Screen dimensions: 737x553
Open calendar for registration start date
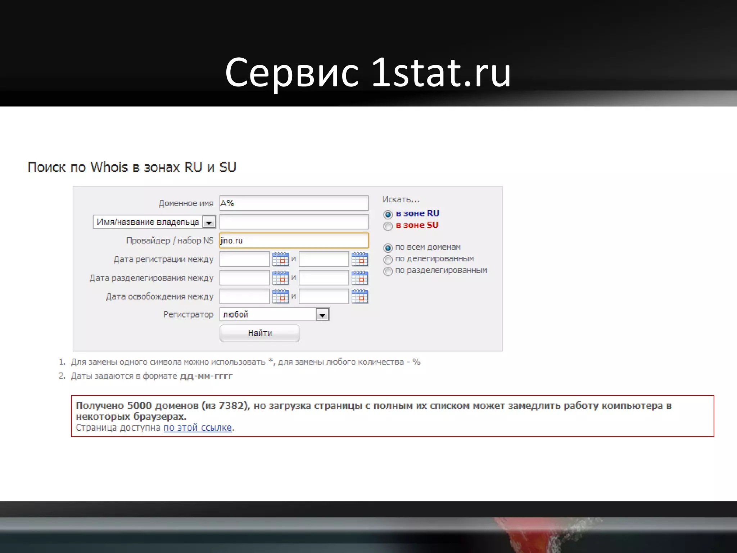coord(280,259)
